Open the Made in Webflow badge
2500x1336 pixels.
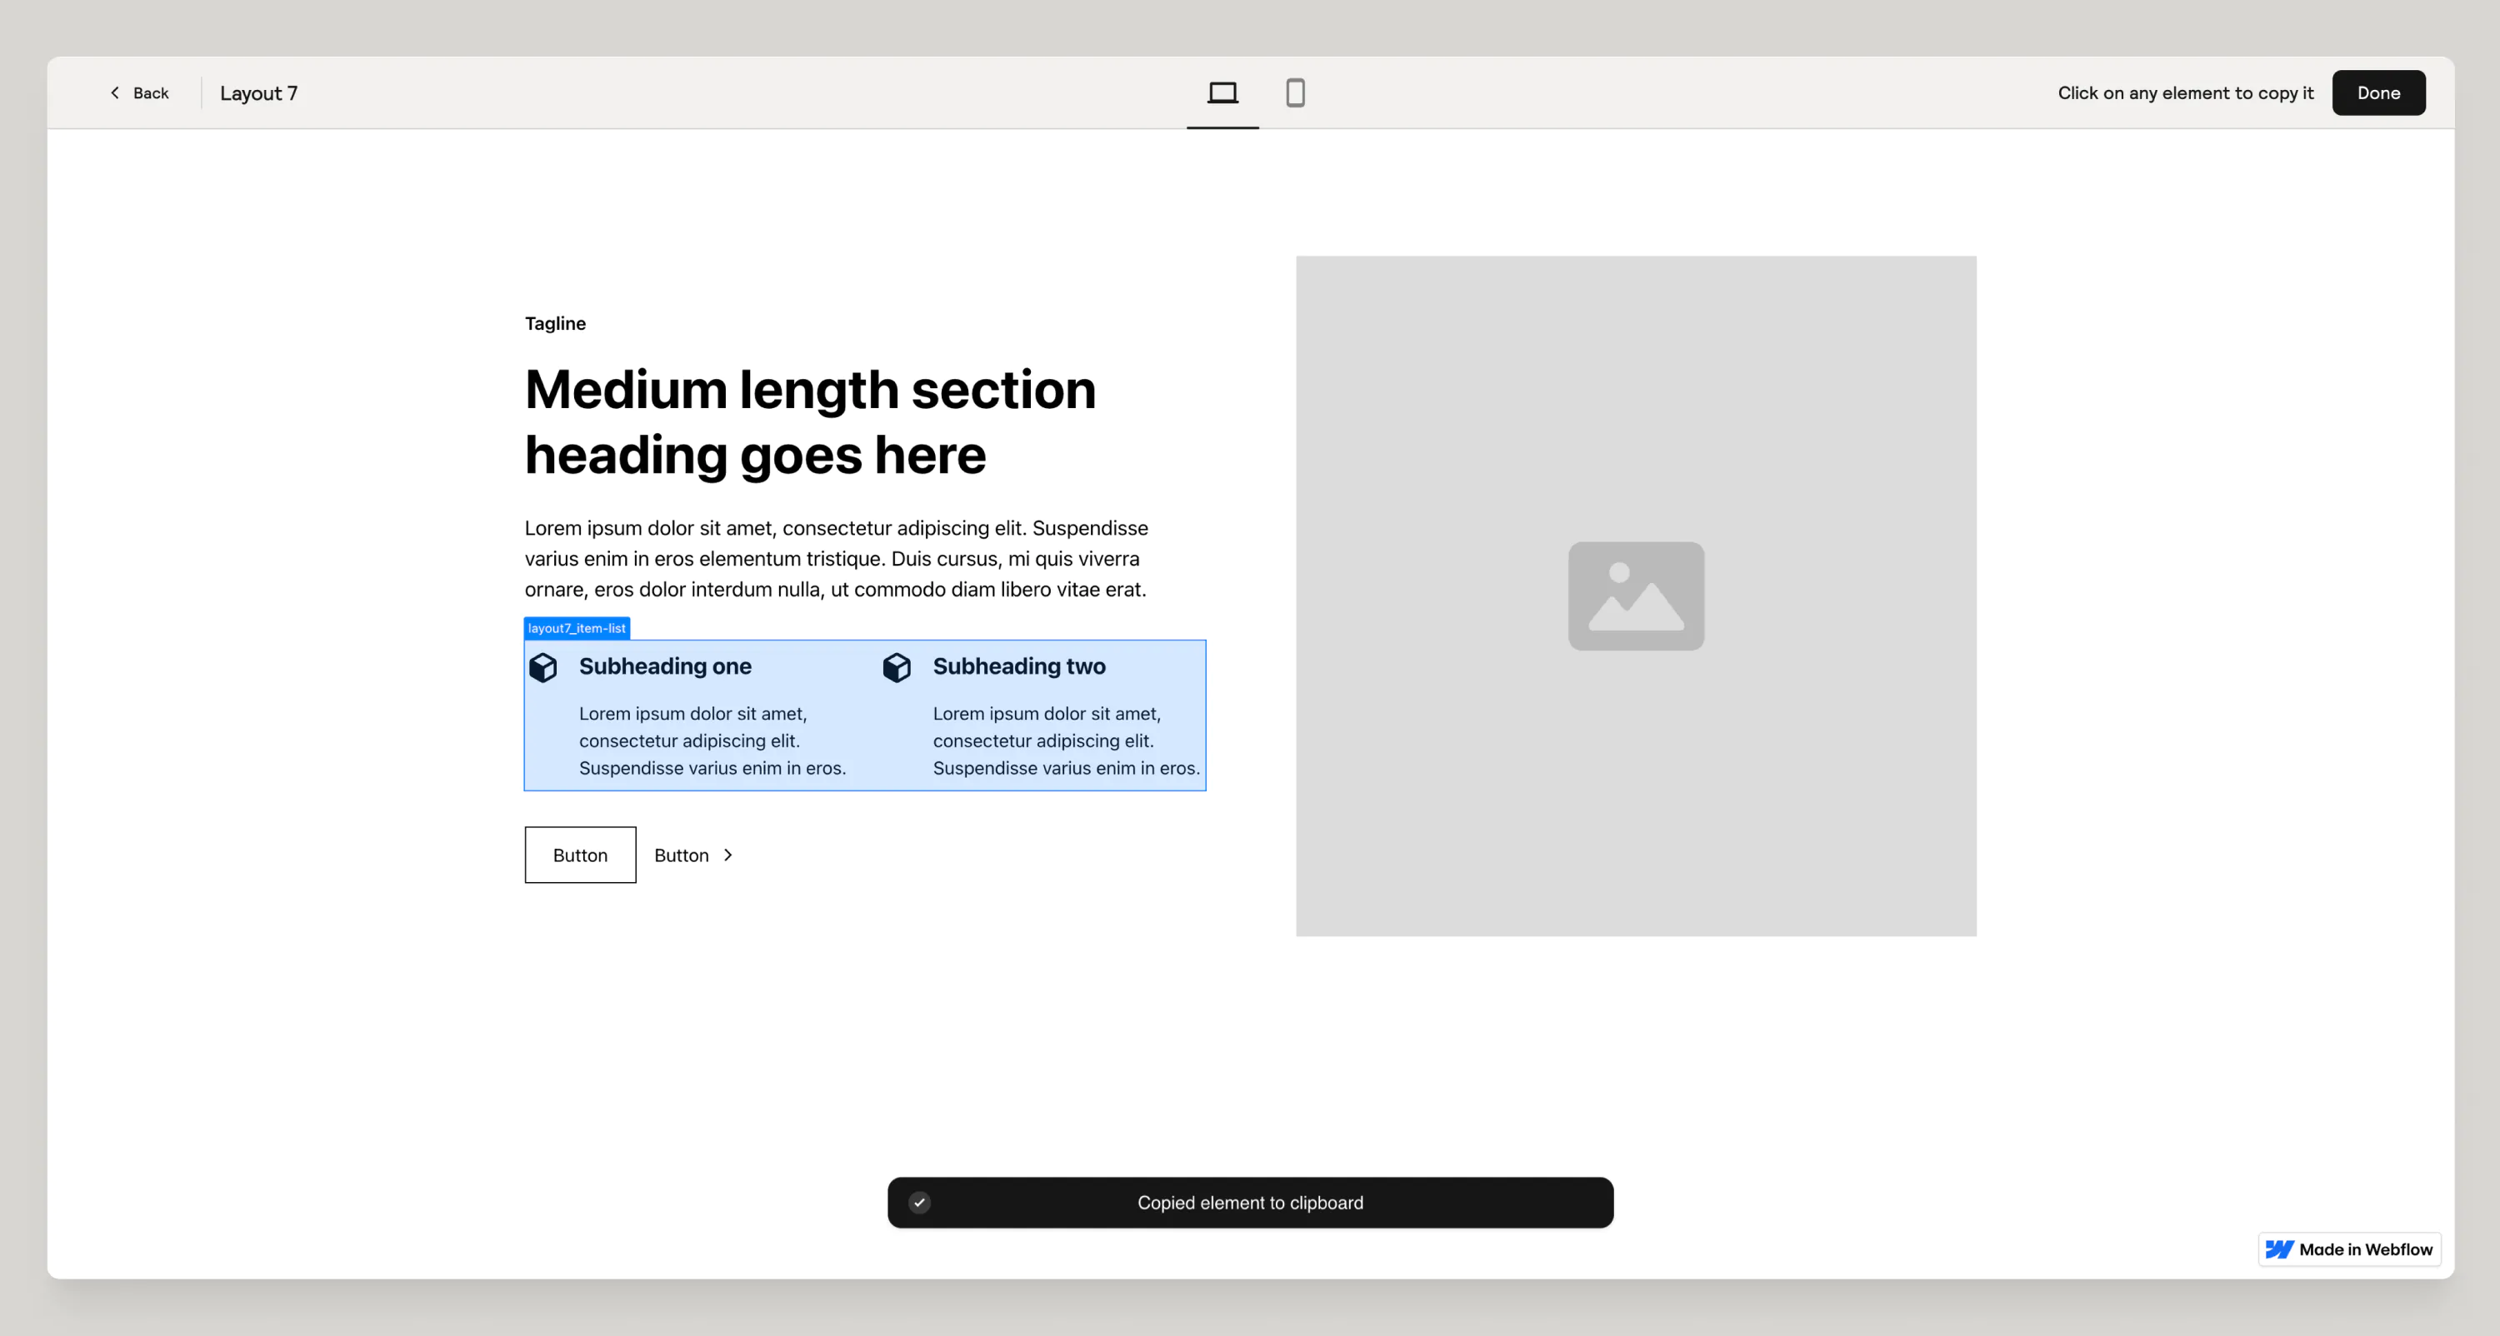pos(2348,1249)
